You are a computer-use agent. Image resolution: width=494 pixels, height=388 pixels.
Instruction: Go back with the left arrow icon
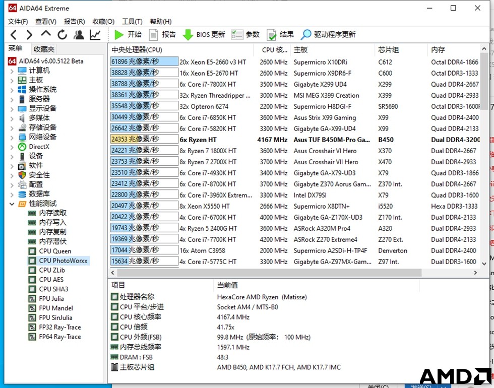[x=14, y=35]
